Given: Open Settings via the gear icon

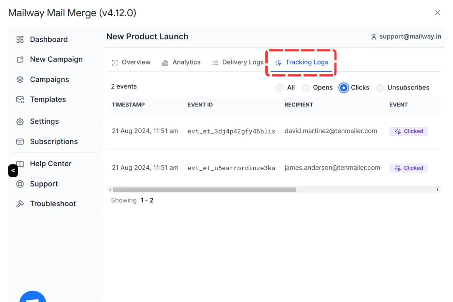Looking at the screenshot, I should click(x=20, y=121).
